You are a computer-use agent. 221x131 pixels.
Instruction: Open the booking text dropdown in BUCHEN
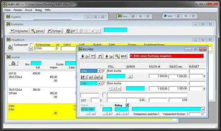(x=203, y=109)
